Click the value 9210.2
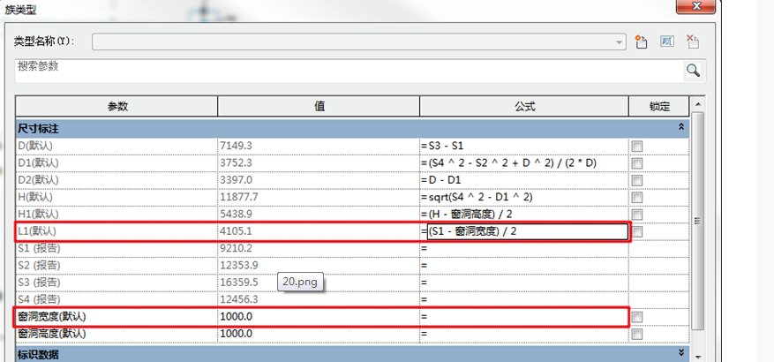 [236, 248]
